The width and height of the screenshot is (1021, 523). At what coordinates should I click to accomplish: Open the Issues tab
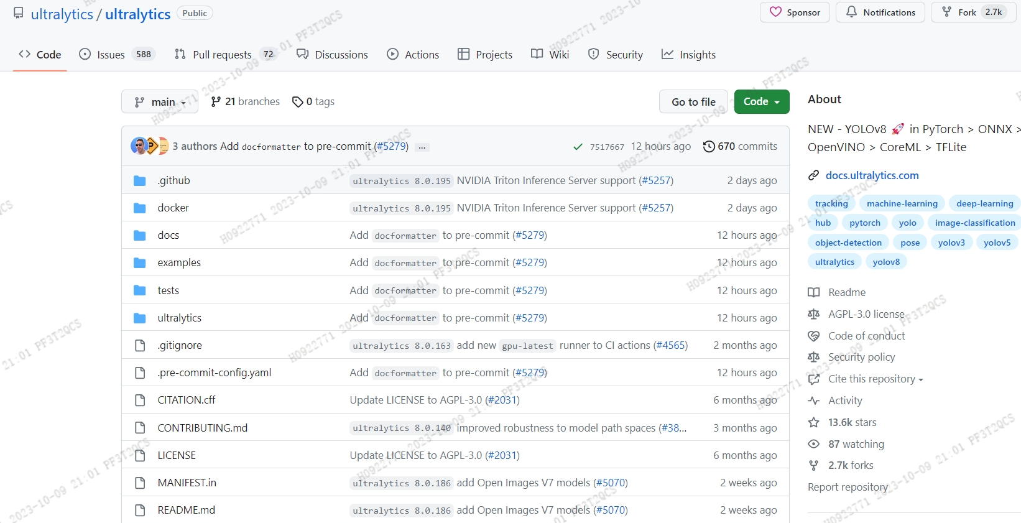point(117,55)
